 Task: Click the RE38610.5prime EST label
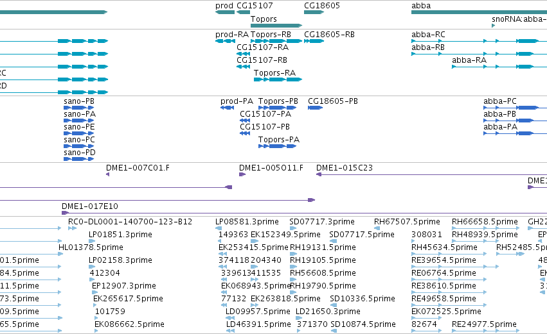(x=444, y=287)
